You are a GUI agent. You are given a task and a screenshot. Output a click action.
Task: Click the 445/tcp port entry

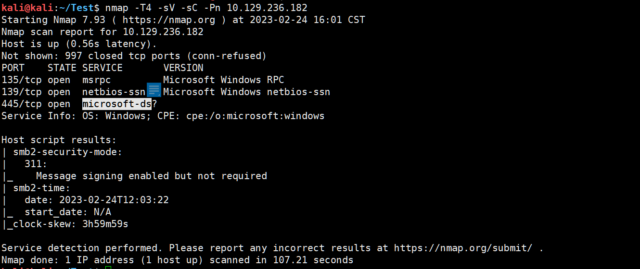(x=21, y=104)
